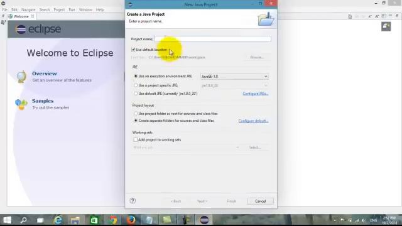Click the New Java Project title bar icon
Image resolution: width=402 pixels, height=226 pixels.
130,4
